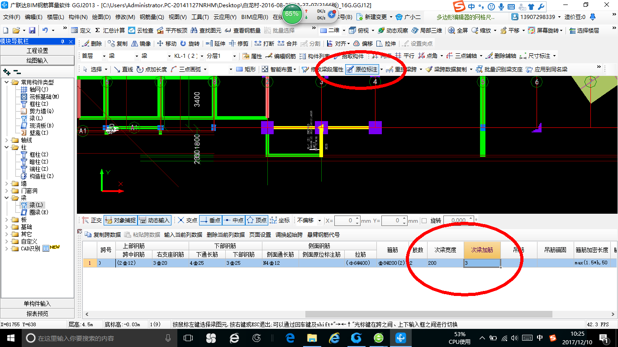The height and width of the screenshot is (347, 618).
Task: Click the Save file icon
Action: pos(32,30)
